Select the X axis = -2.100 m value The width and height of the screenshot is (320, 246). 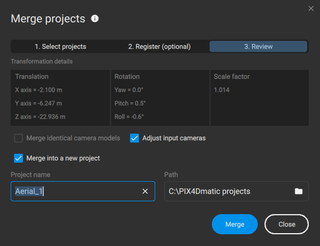tap(38, 90)
